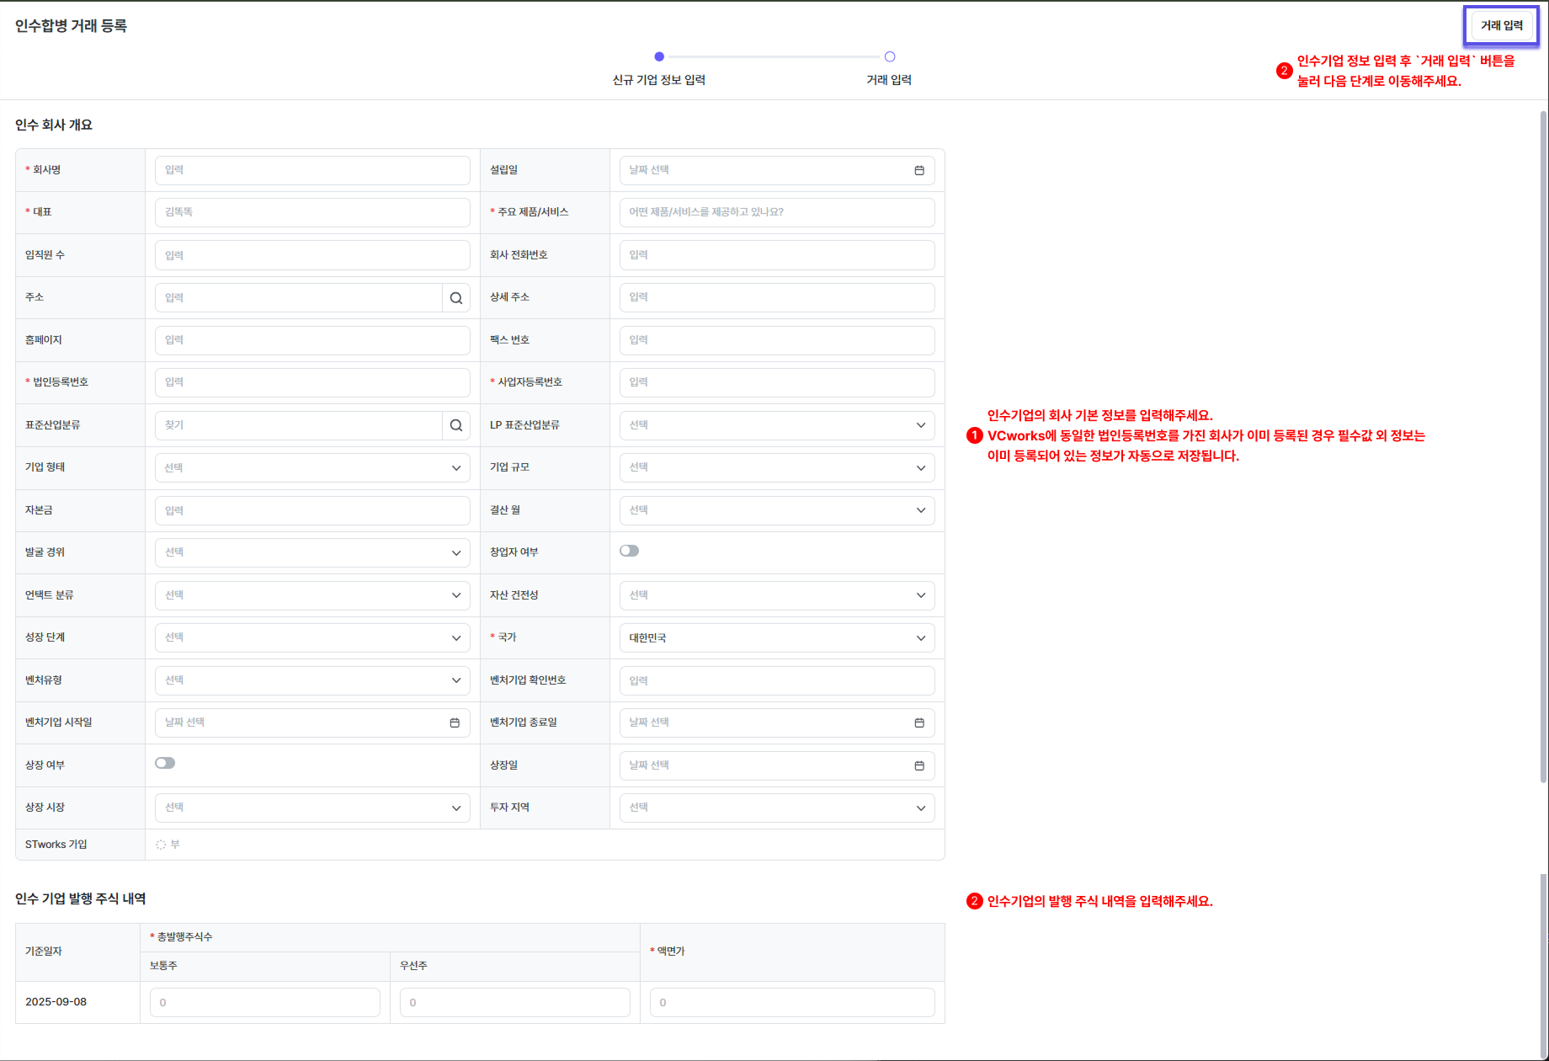Click the 거래 입력 button at top right
Image resolution: width=1549 pixels, height=1061 pixels.
pyautogui.click(x=1501, y=26)
